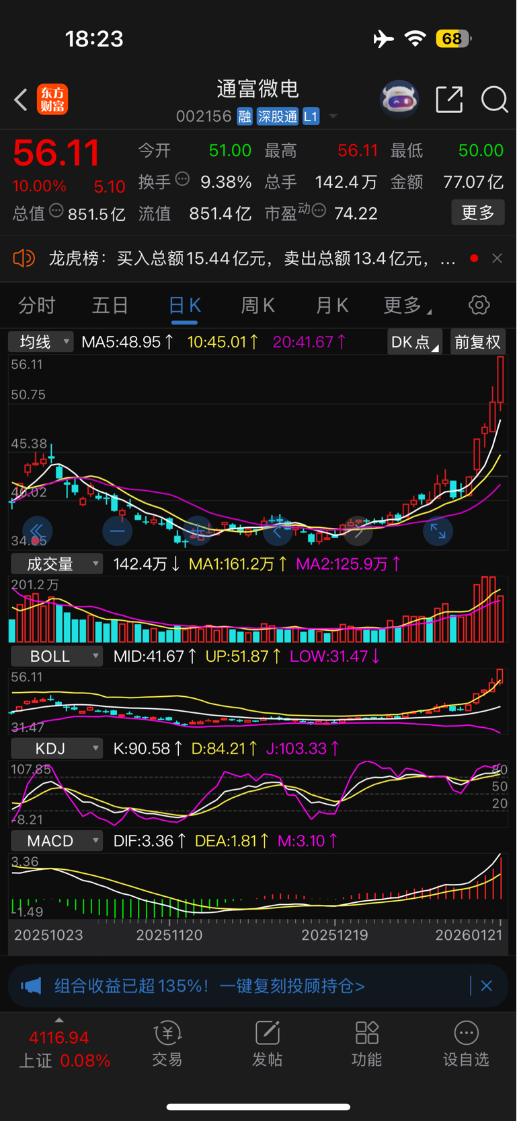Tap the Wi-Fi status icon
This screenshot has height=1121, width=517.
(415, 38)
